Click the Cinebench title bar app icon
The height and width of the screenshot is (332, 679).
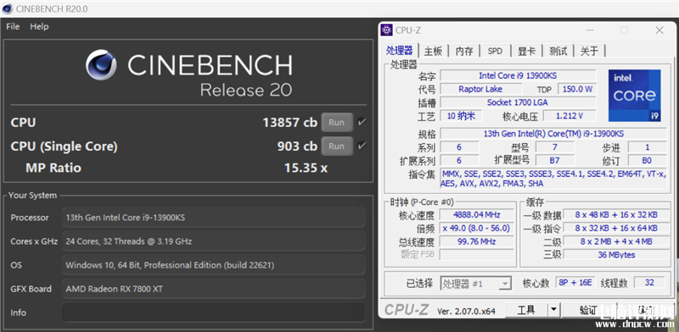click(7, 8)
